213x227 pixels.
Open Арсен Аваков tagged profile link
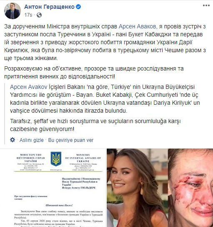point(137,26)
